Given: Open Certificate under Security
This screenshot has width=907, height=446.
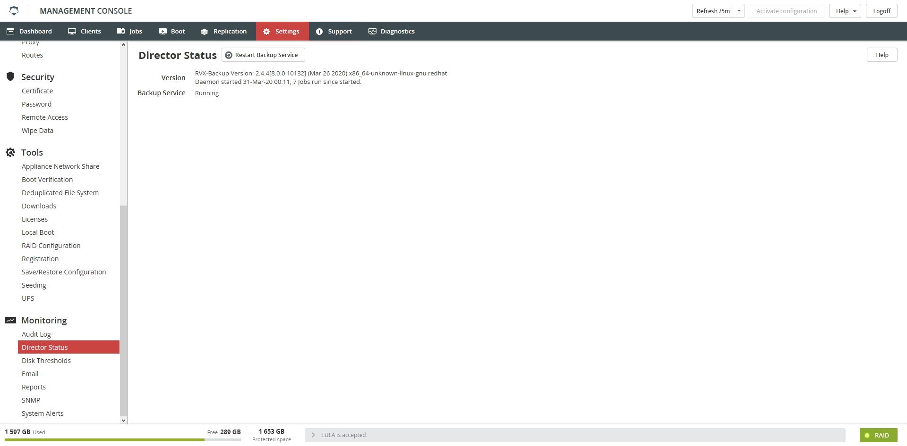Looking at the screenshot, I should click(x=37, y=91).
